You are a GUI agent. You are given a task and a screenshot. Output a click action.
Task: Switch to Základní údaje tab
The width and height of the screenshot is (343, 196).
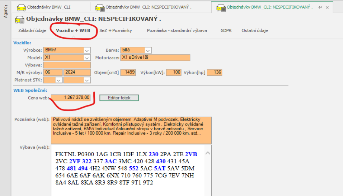(32, 30)
